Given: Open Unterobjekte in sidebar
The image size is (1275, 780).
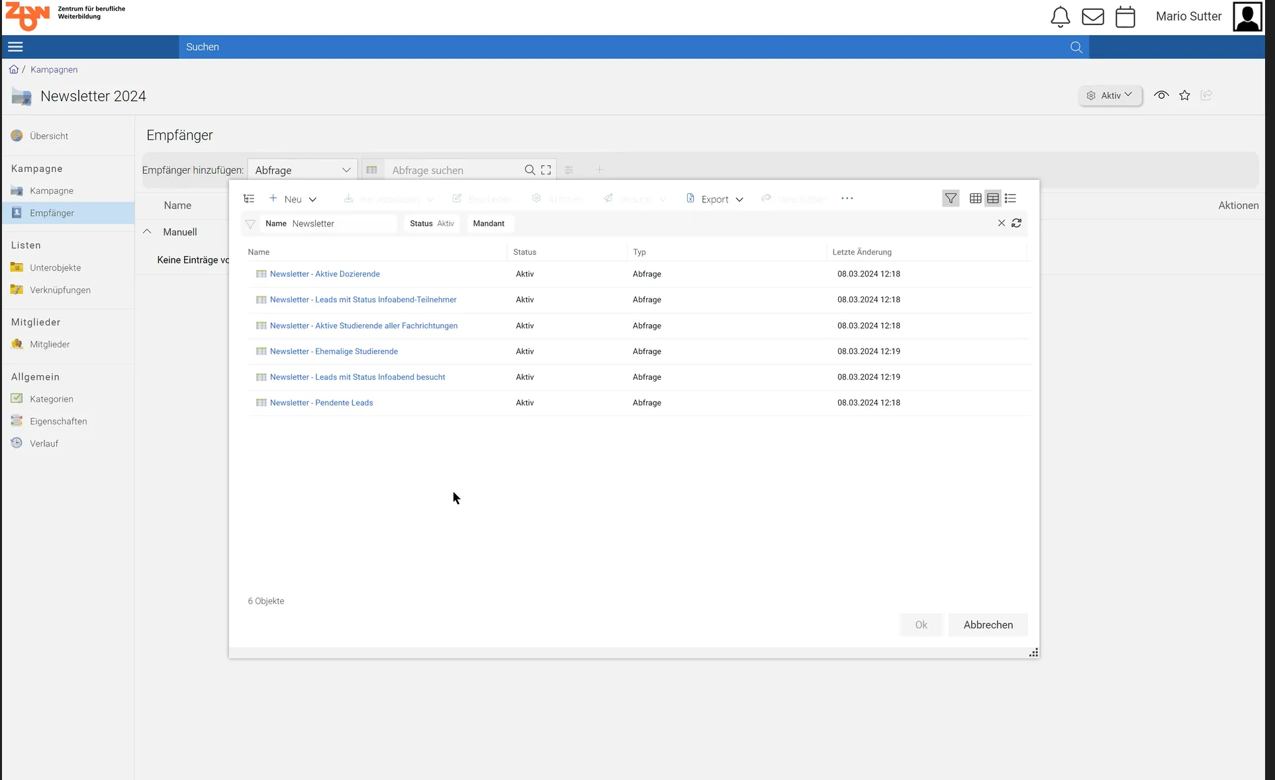Looking at the screenshot, I should click(56, 268).
